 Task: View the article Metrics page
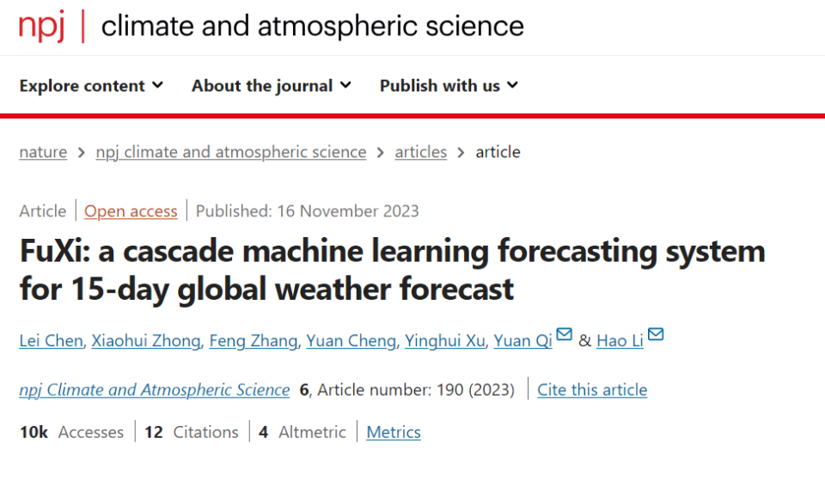tap(394, 432)
